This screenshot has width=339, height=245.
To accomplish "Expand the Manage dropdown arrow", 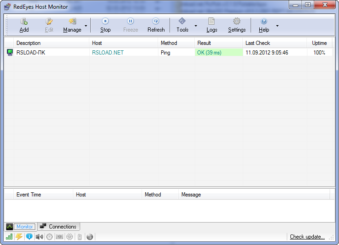I will (x=86, y=26).
